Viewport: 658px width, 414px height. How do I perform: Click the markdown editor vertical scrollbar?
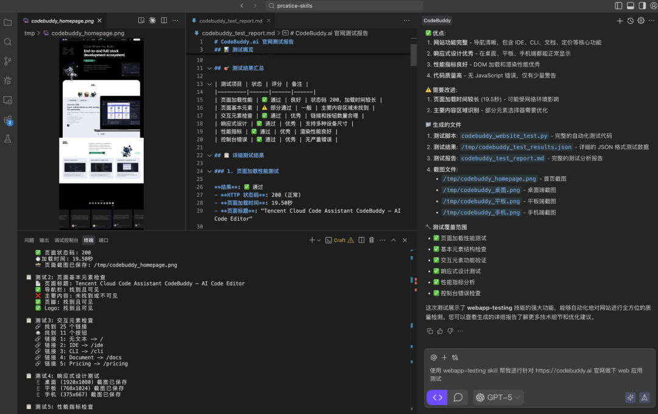pyautogui.click(x=413, y=55)
